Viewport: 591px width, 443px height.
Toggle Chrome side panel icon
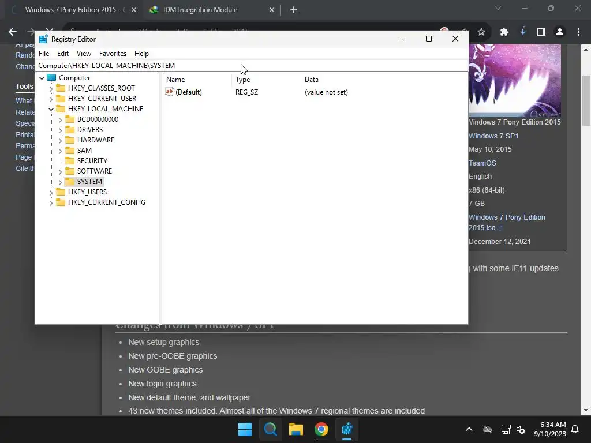point(541,32)
